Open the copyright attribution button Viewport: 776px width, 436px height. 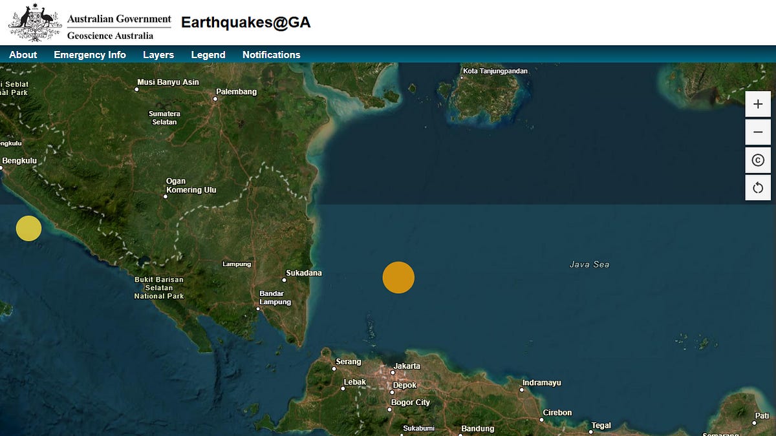pos(758,160)
